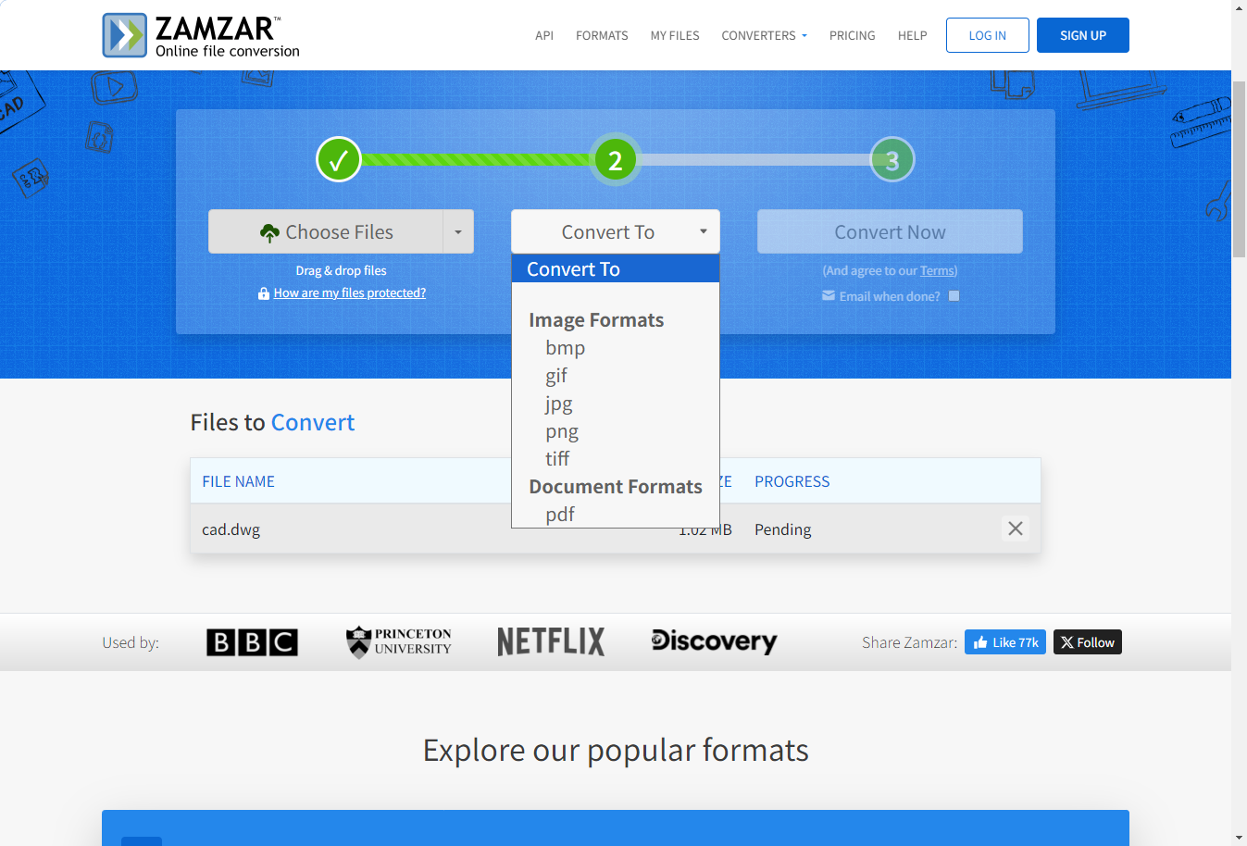Open the Pricing page
The width and height of the screenshot is (1247, 846).
852,35
